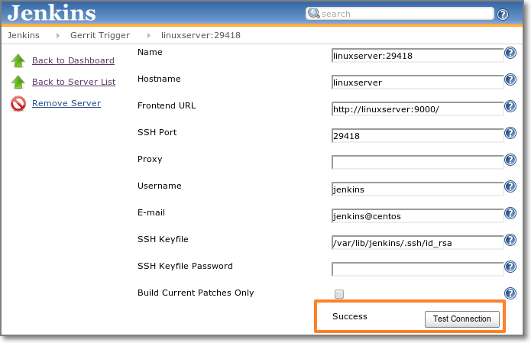531x343 pixels.
Task: Open help for the E-mail field
Action: [510, 213]
